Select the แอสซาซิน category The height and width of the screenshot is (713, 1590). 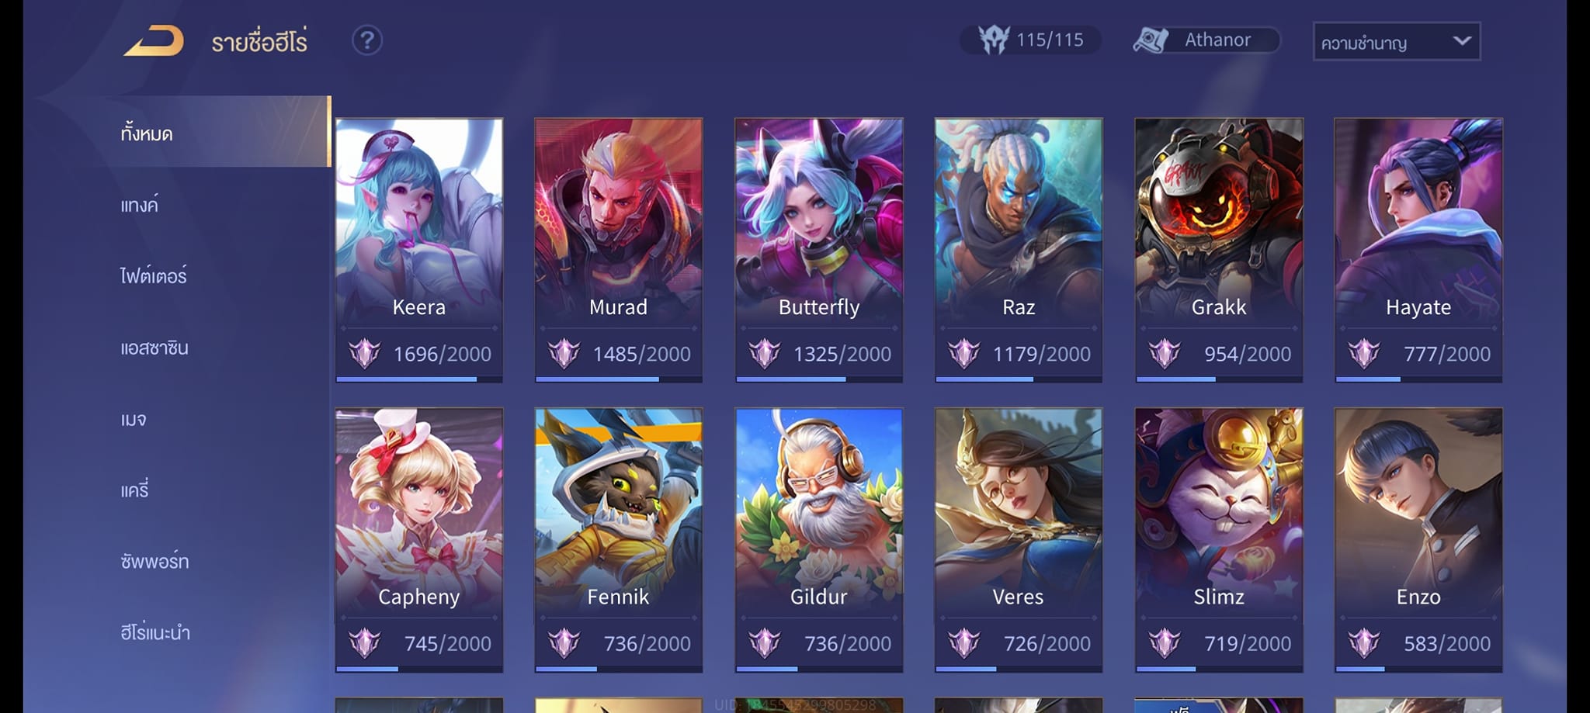pos(154,348)
